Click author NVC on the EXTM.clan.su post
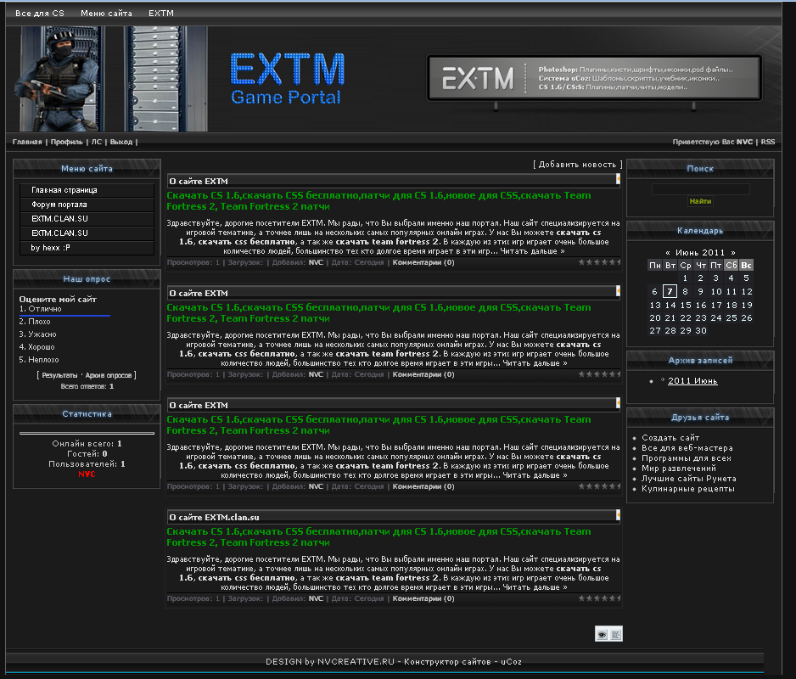The height and width of the screenshot is (679, 796). click(316, 598)
